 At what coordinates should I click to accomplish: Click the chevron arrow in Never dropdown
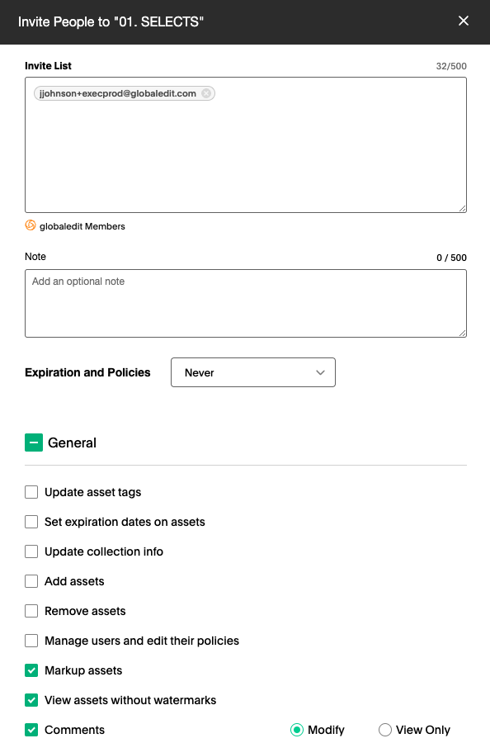pyautogui.click(x=321, y=372)
